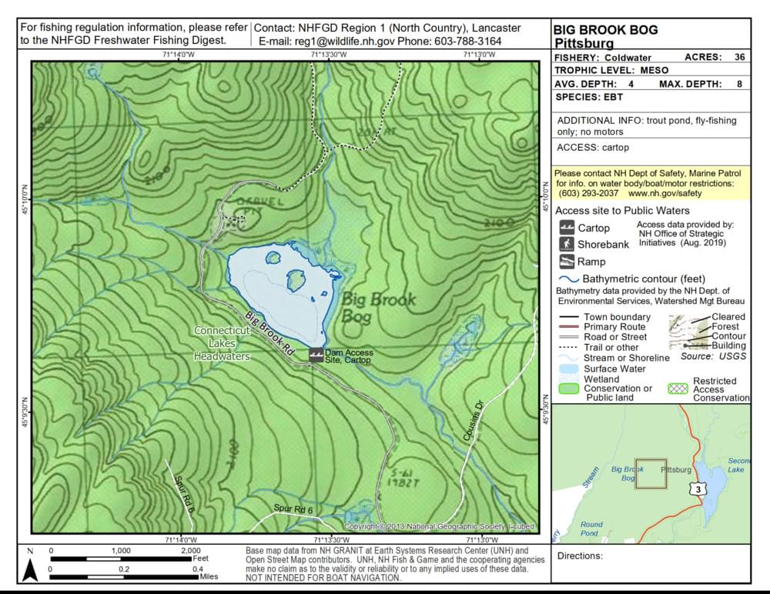The width and height of the screenshot is (770, 594).
Task: Click the brown locator square on inset map
Action: [651, 474]
